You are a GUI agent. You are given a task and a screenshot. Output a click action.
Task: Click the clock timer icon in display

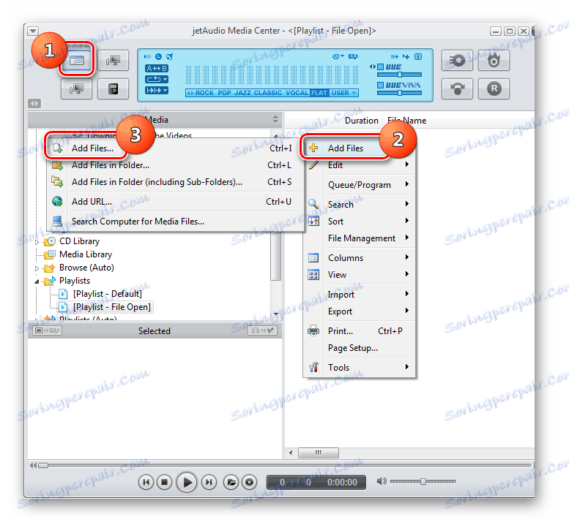coord(159,56)
